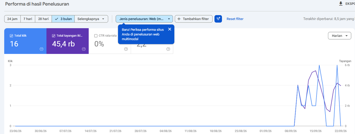Open the Jenis penelusuran: Web filter dropdown
The height and width of the screenshot is (134, 355).
pyautogui.click(x=144, y=19)
